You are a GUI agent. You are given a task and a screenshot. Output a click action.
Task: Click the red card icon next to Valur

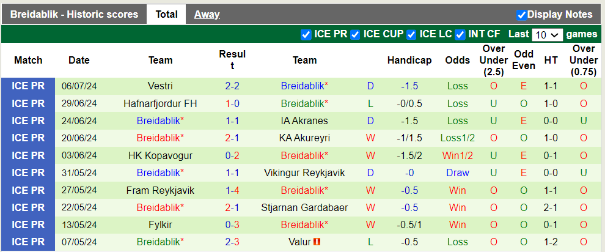[317, 242]
